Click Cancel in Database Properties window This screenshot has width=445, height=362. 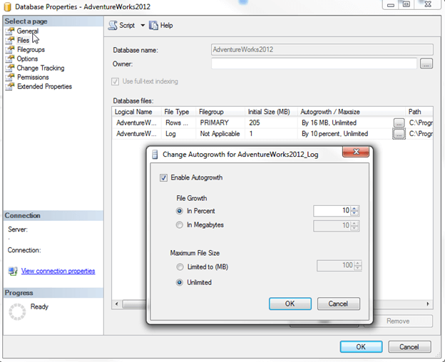(409, 347)
